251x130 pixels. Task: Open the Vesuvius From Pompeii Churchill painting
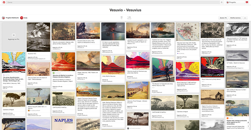[x=138, y=90]
